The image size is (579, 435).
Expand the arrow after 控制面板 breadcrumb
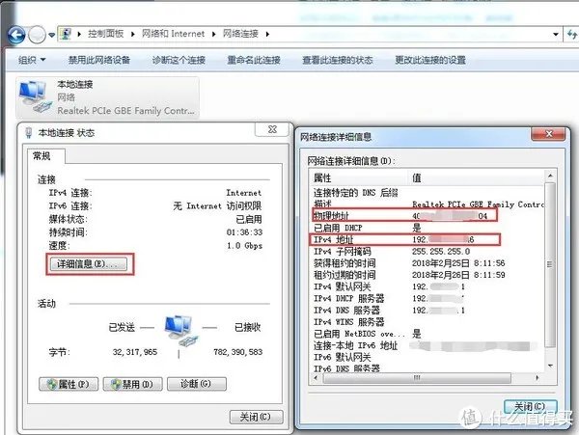tap(132, 35)
